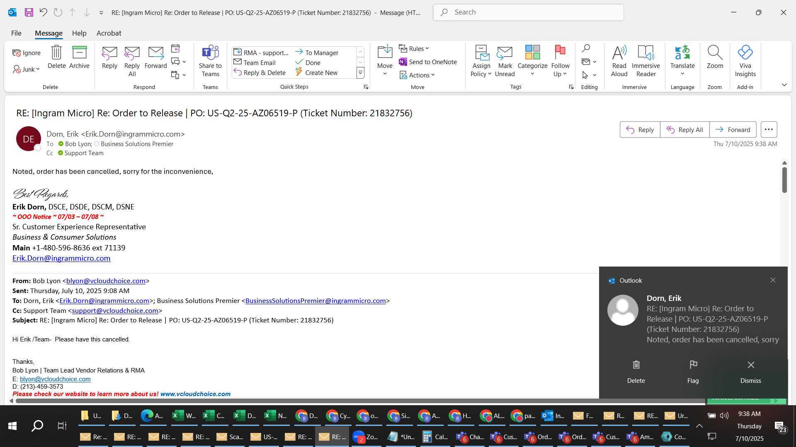Viewport: 796px width, 447px height.
Task: Open Immersive Reader
Action: (x=646, y=61)
